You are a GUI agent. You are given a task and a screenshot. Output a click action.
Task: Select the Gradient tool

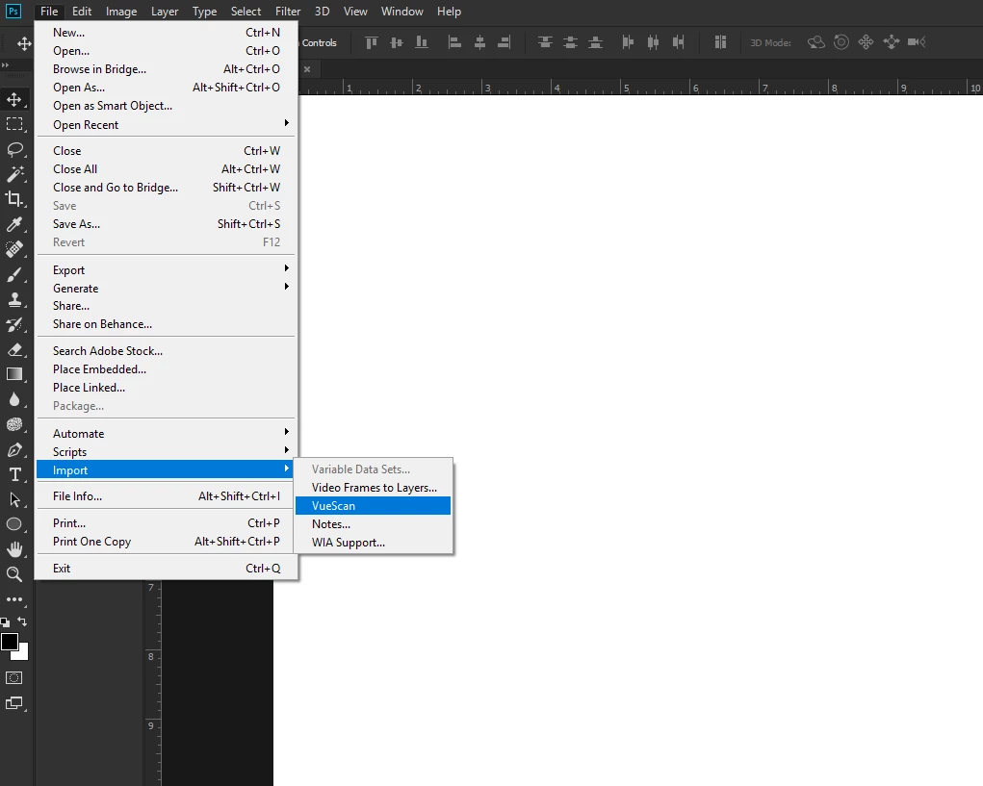tap(13, 374)
